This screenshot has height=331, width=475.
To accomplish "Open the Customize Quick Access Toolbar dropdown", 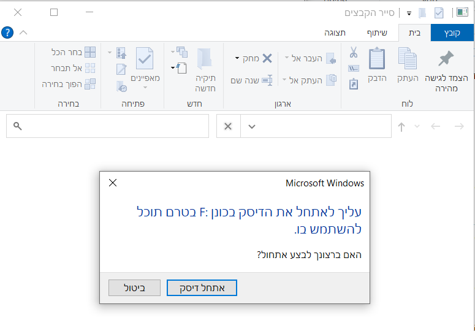I will 409,12.
